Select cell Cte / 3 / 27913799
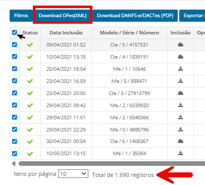Screen dimensions: 205x185 coord(129,94)
